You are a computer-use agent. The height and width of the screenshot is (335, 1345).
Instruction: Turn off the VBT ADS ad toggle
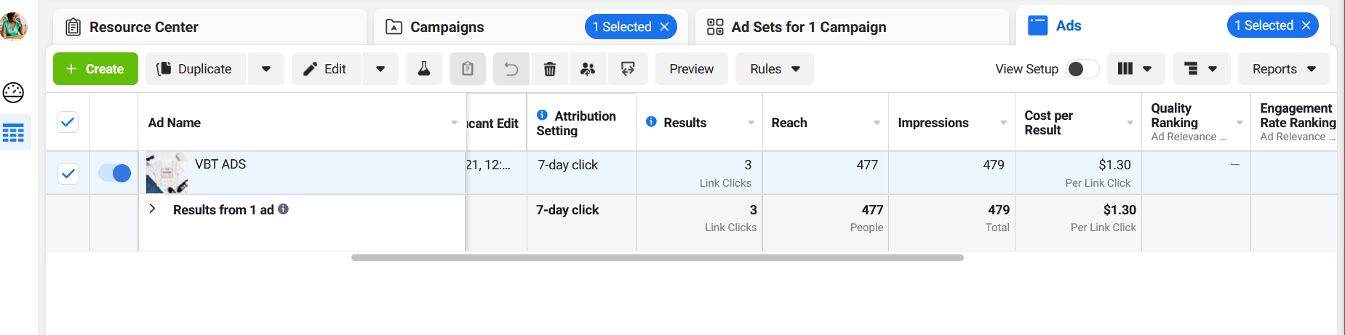click(x=114, y=173)
